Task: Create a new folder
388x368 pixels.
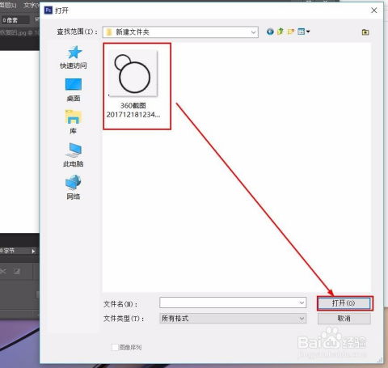Action: 291,32
